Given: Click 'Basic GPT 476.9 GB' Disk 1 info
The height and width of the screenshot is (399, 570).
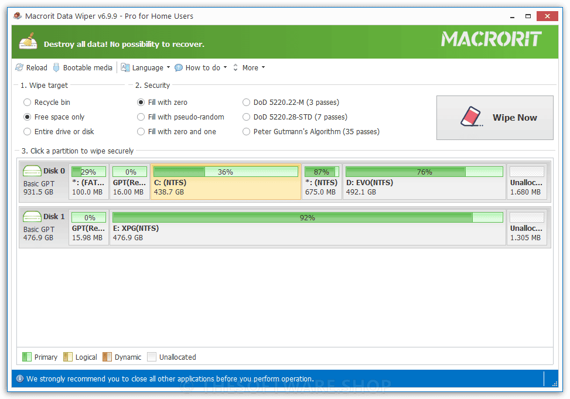Looking at the screenshot, I should [39, 234].
